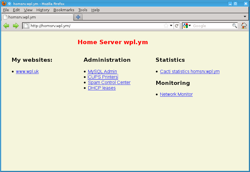250x172 pixels.
Task: Open the MySQL Admin link
Action: pos(102,72)
